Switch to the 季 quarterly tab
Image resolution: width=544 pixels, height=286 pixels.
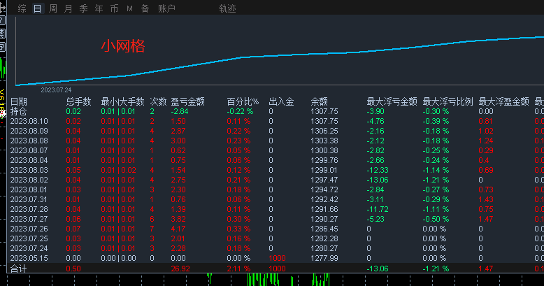[x=84, y=8]
